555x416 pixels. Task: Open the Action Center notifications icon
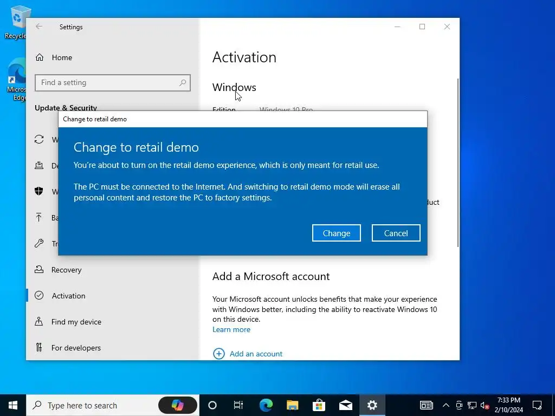point(537,405)
